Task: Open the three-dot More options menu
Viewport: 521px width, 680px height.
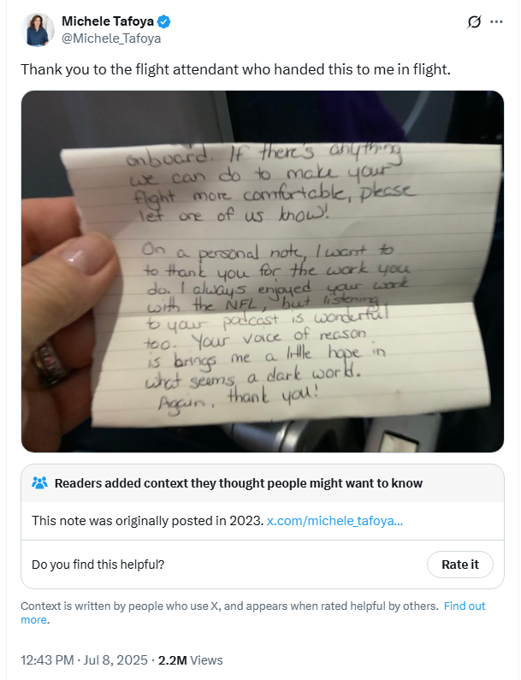Action: [496, 22]
